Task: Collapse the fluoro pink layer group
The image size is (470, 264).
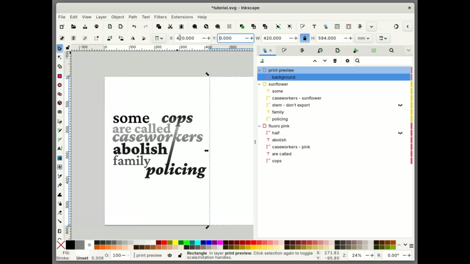Action: (x=259, y=126)
